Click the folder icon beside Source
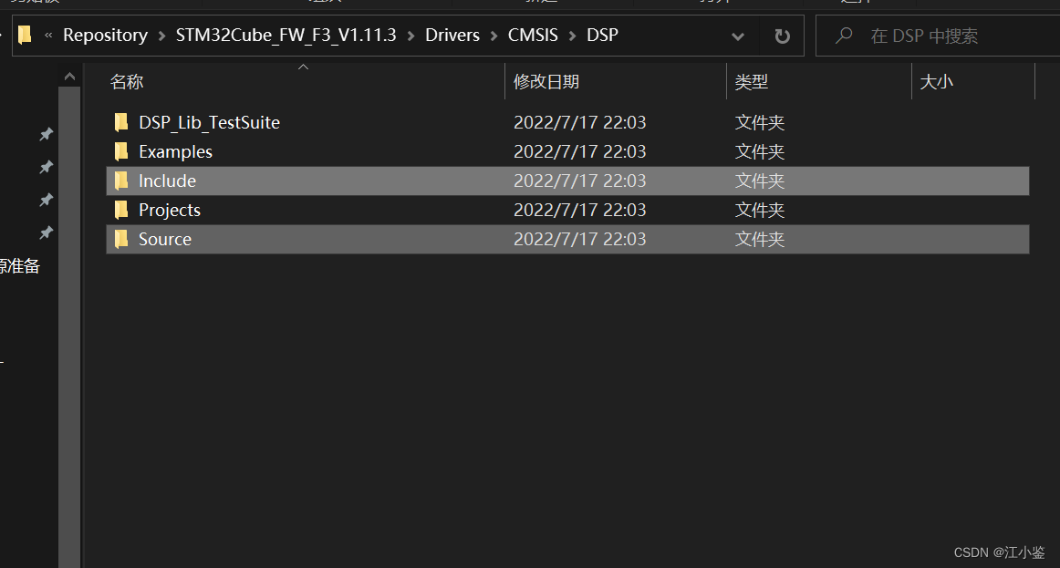Image resolution: width=1060 pixels, height=568 pixels. point(121,239)
